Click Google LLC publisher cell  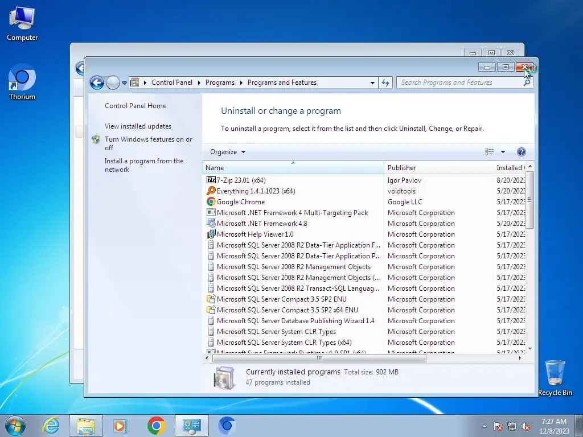[405, 201]
